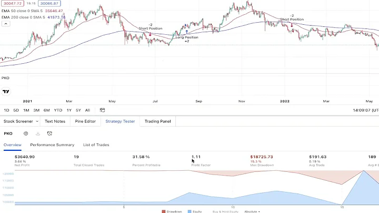Click the PKO strategy label on the chart
The width and height of the screenshot is (379, 213).
click(x=5, y=78)
